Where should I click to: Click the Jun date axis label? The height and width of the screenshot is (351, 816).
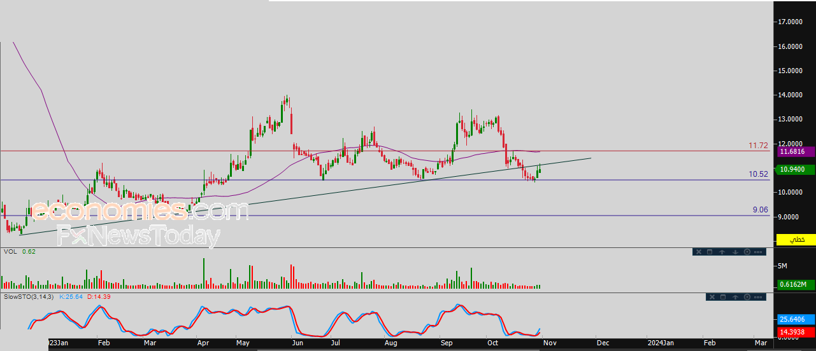[x=297, y=343]
